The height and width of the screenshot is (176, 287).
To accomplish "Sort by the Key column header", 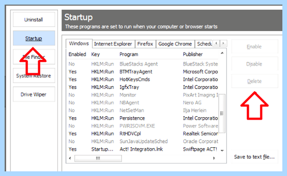I will (96, 55).
